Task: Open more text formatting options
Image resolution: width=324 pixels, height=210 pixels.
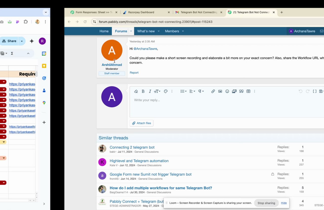Action: click(172, 91)
